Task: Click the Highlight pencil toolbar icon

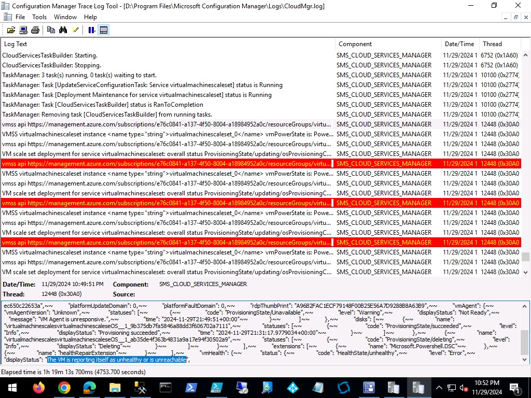Action: pyautogui.click(x=76, y=30)
